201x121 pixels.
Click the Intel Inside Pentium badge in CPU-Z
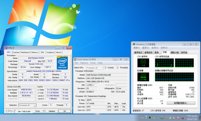62,62
